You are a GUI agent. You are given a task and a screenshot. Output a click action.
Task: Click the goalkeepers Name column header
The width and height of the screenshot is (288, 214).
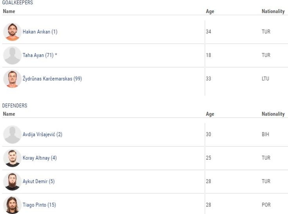(x=9, y=11)
